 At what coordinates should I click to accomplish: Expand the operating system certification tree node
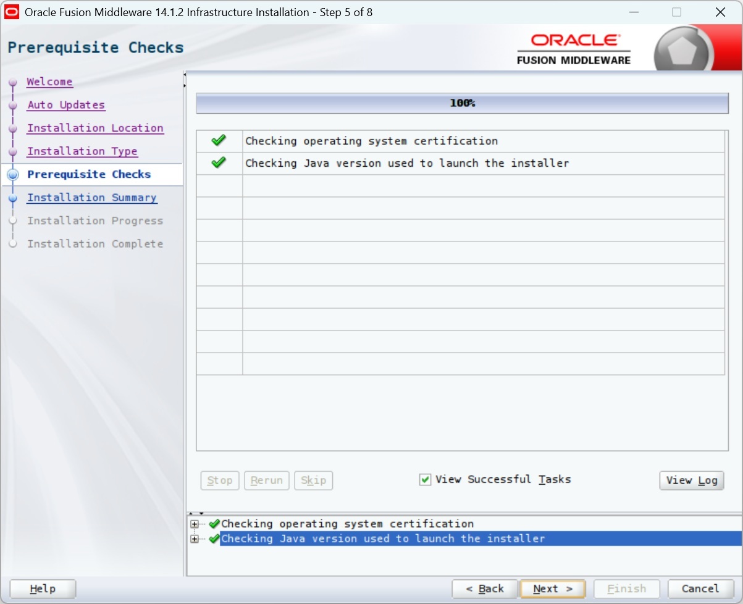pyautogui.click(x=195, y=524)
